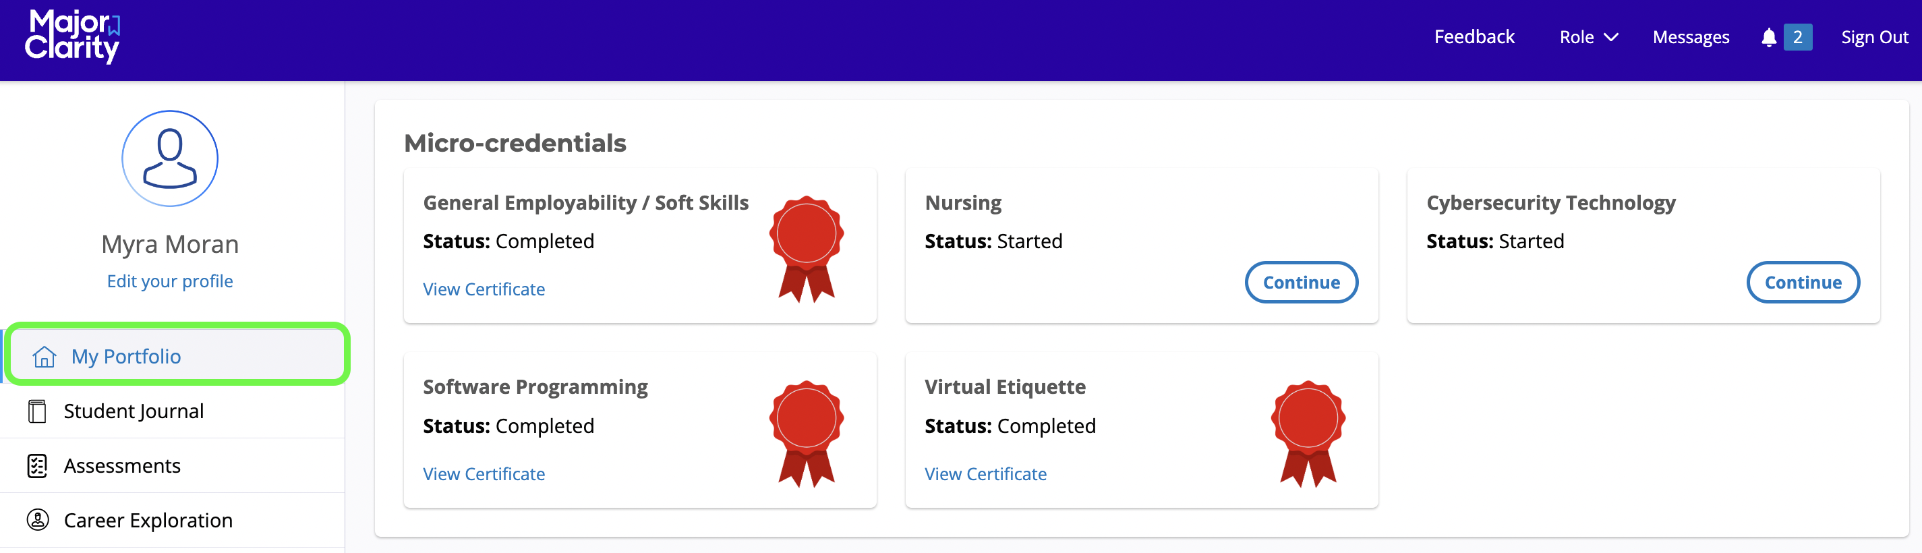The height and width of the screenshot is (553, 1922).
Task: Continue the Cybersecurity Technology micro-credential
Action: [1802, 282]
